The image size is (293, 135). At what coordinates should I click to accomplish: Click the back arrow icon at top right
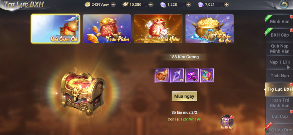click(284, 4)
